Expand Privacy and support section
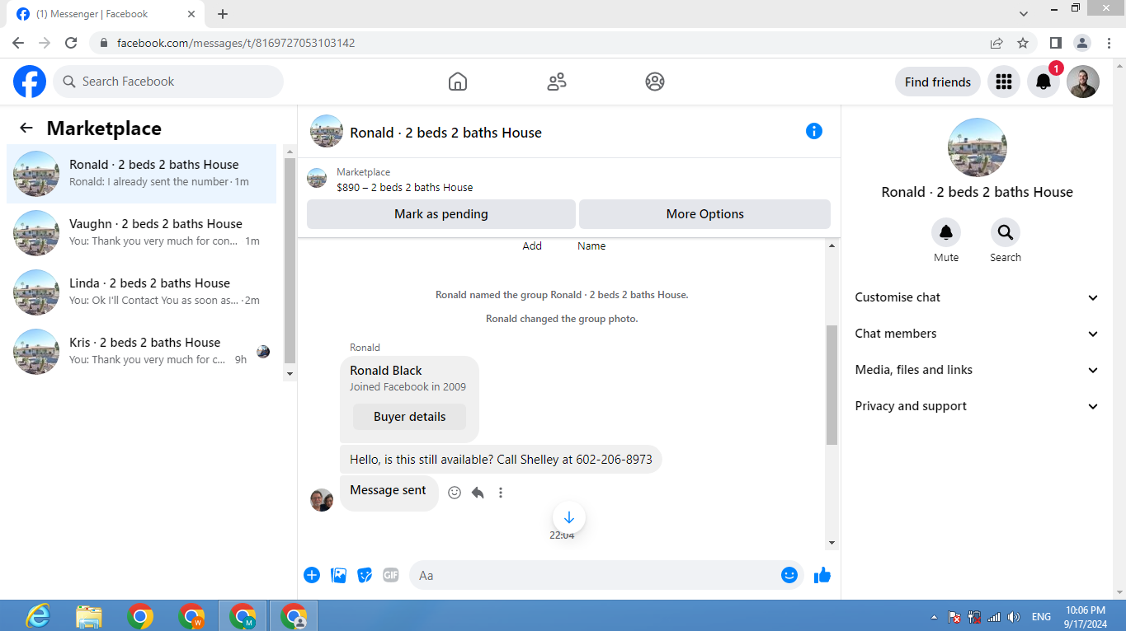1126x631 pixels. click(978, 406)
